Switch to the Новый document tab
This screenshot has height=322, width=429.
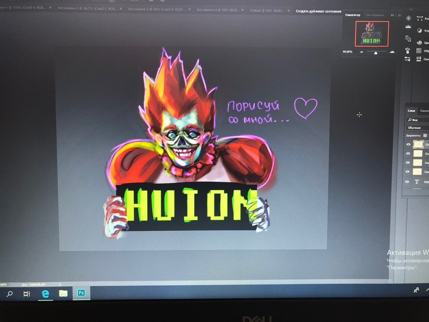pos(268,11)
